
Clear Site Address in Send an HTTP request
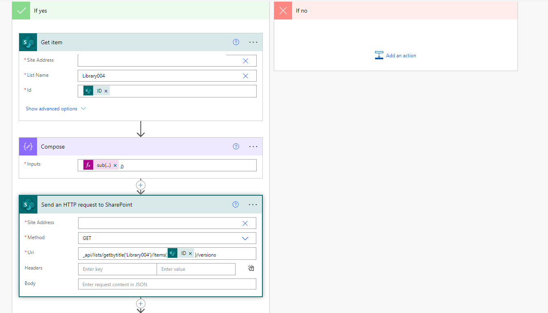pyautogui.click(x=245, y=223)
